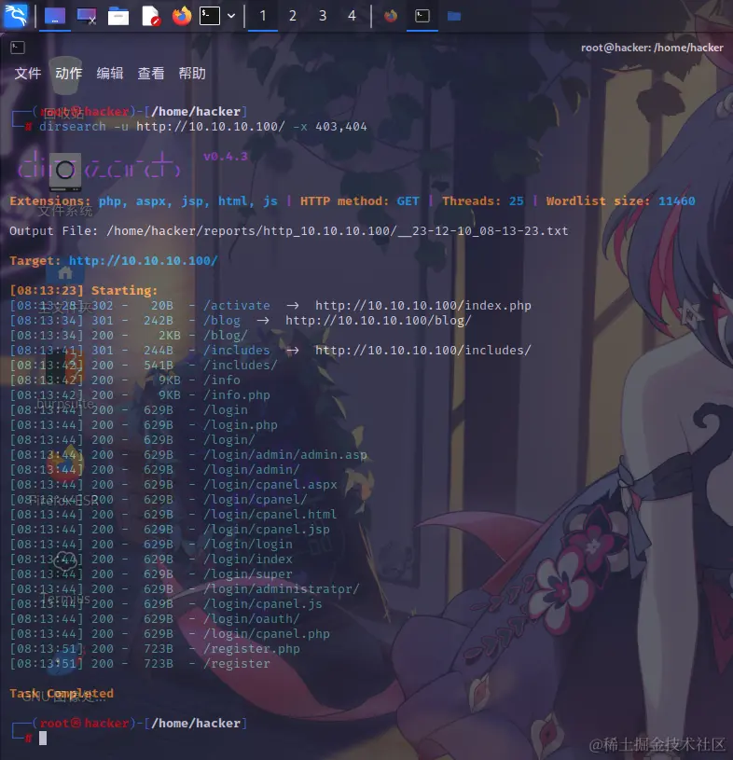Select the /activate result path

click(237, 305)
